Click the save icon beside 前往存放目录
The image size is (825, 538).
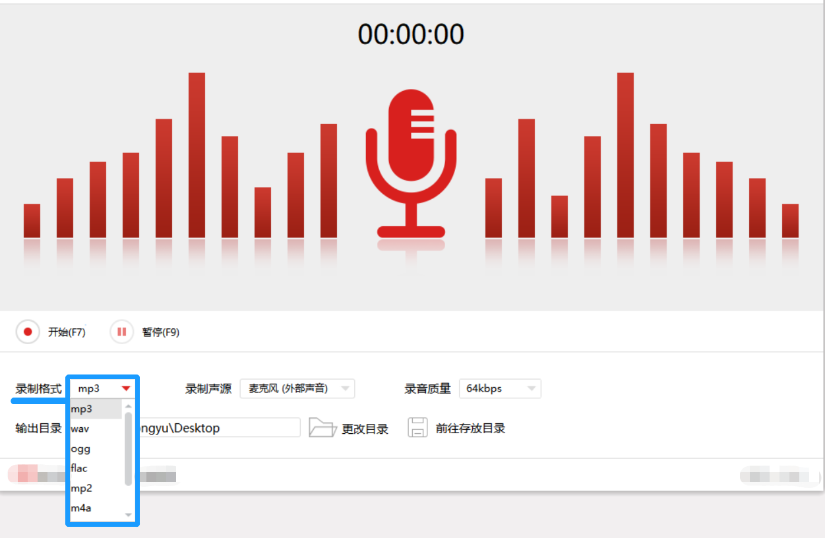[418, 427]
